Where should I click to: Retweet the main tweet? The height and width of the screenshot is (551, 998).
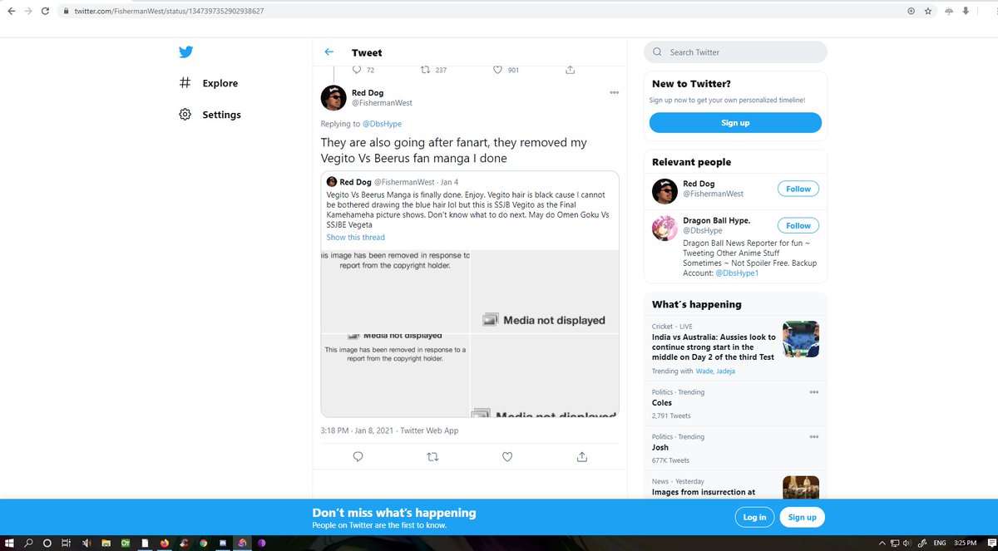[432, 456]
